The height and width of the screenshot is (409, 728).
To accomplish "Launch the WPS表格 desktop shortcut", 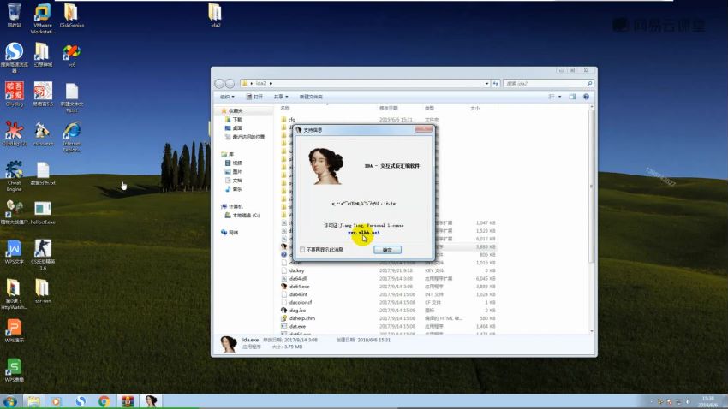I will (x=14, y=370).
